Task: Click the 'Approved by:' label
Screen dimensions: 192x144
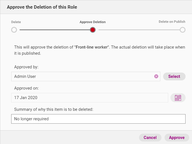Action: 26,67
